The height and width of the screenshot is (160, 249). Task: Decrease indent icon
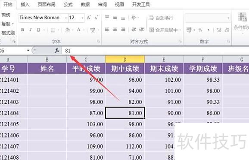[134, 30]
